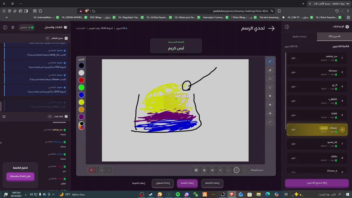Redo the last drawing stroke

pyautogui.click(x=109, y=170)
